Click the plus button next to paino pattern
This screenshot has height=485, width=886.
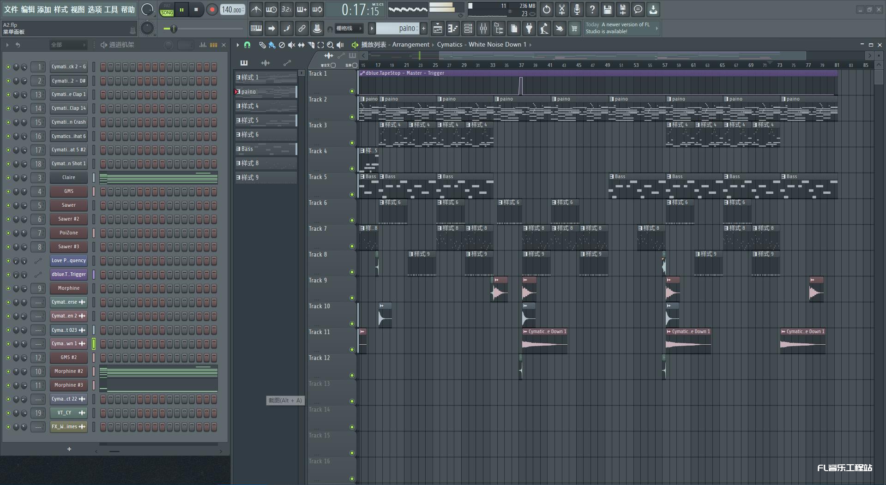pos(423,29)
